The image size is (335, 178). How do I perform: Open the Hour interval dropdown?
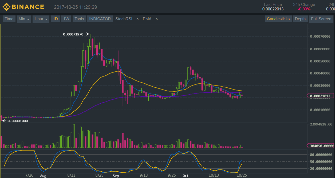(41, 19)
